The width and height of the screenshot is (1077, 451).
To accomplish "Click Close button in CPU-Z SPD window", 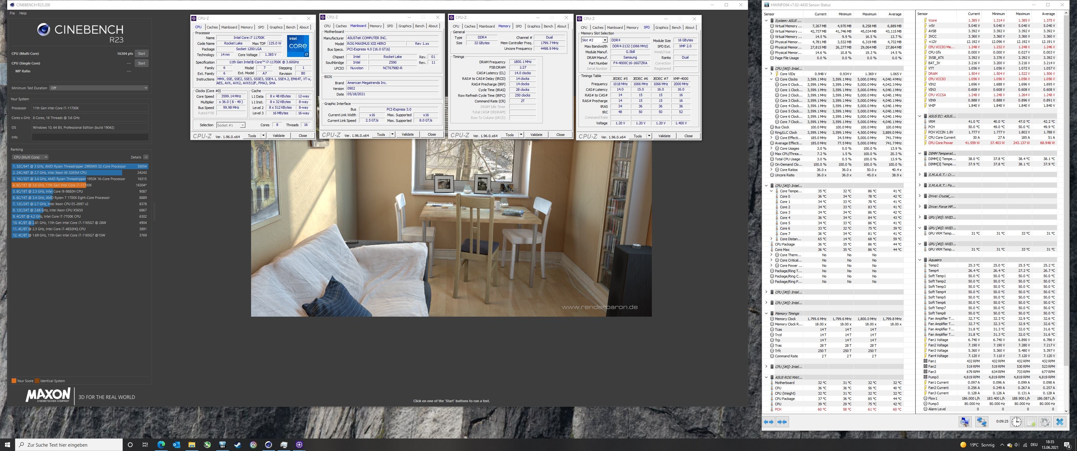I will (x=688, y=136).
